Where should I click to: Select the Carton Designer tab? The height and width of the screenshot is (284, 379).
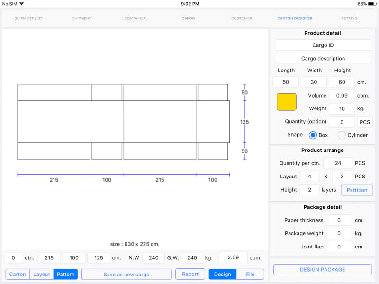point(295,18)
